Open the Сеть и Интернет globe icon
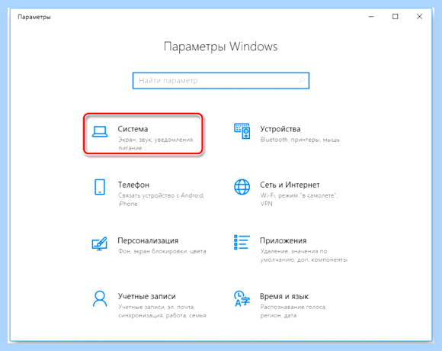 click(x=242, y=187)
